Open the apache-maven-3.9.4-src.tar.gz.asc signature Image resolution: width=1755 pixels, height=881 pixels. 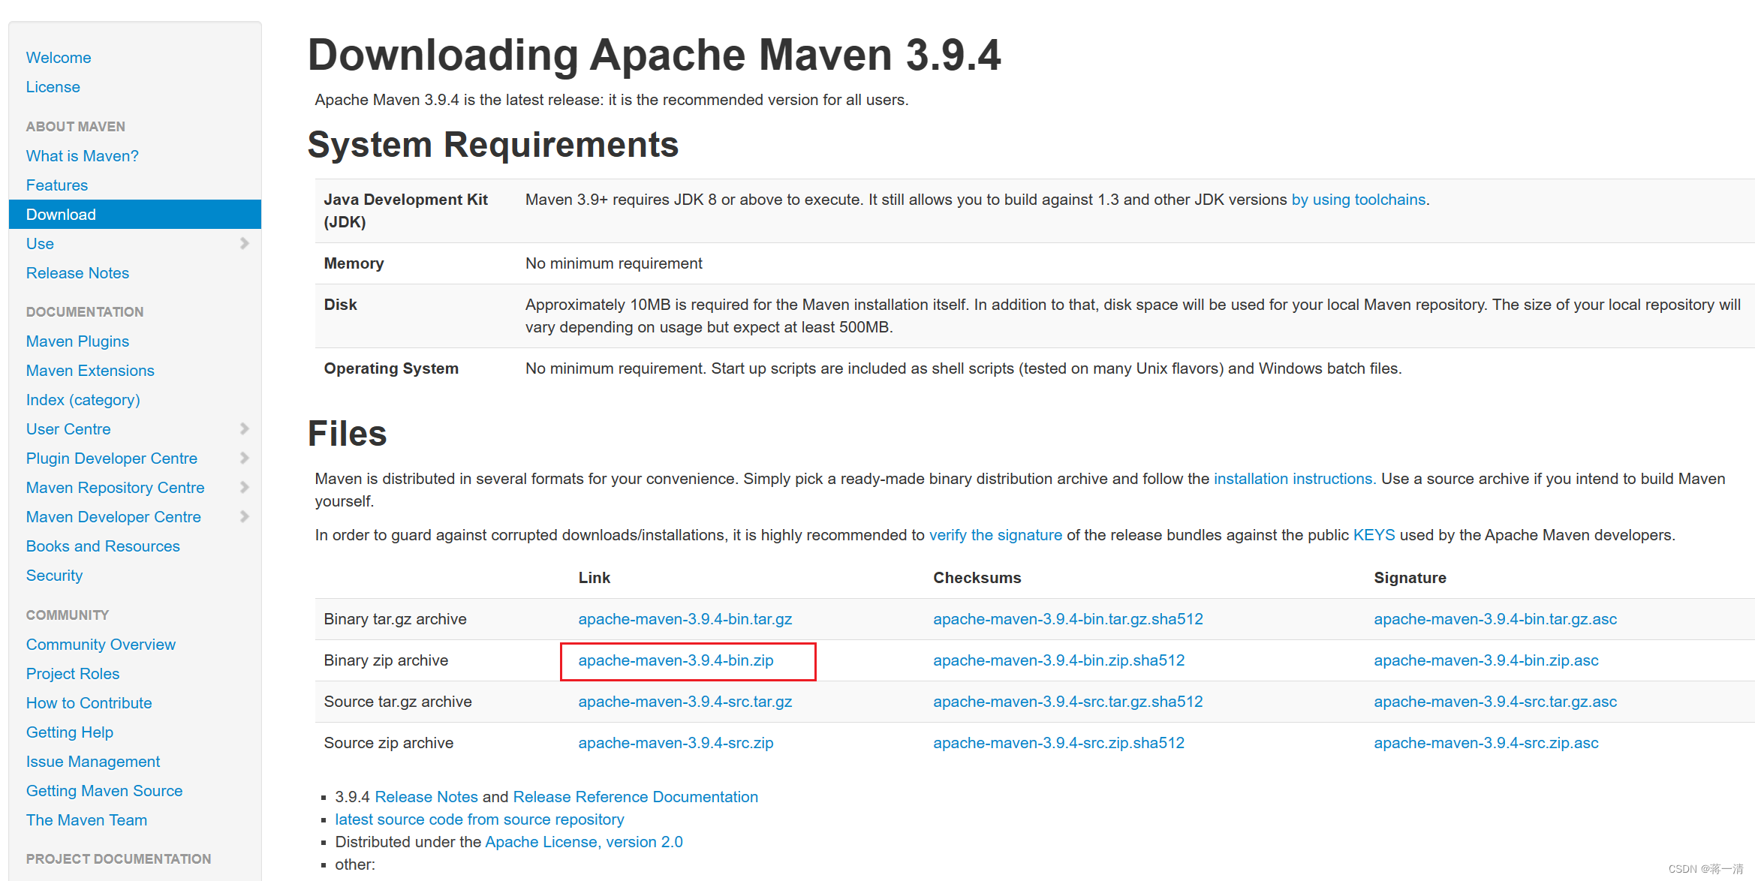point(1495,701)
